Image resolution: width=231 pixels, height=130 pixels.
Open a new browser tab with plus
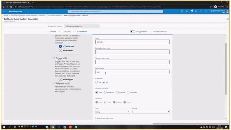(x=33, y=3)
